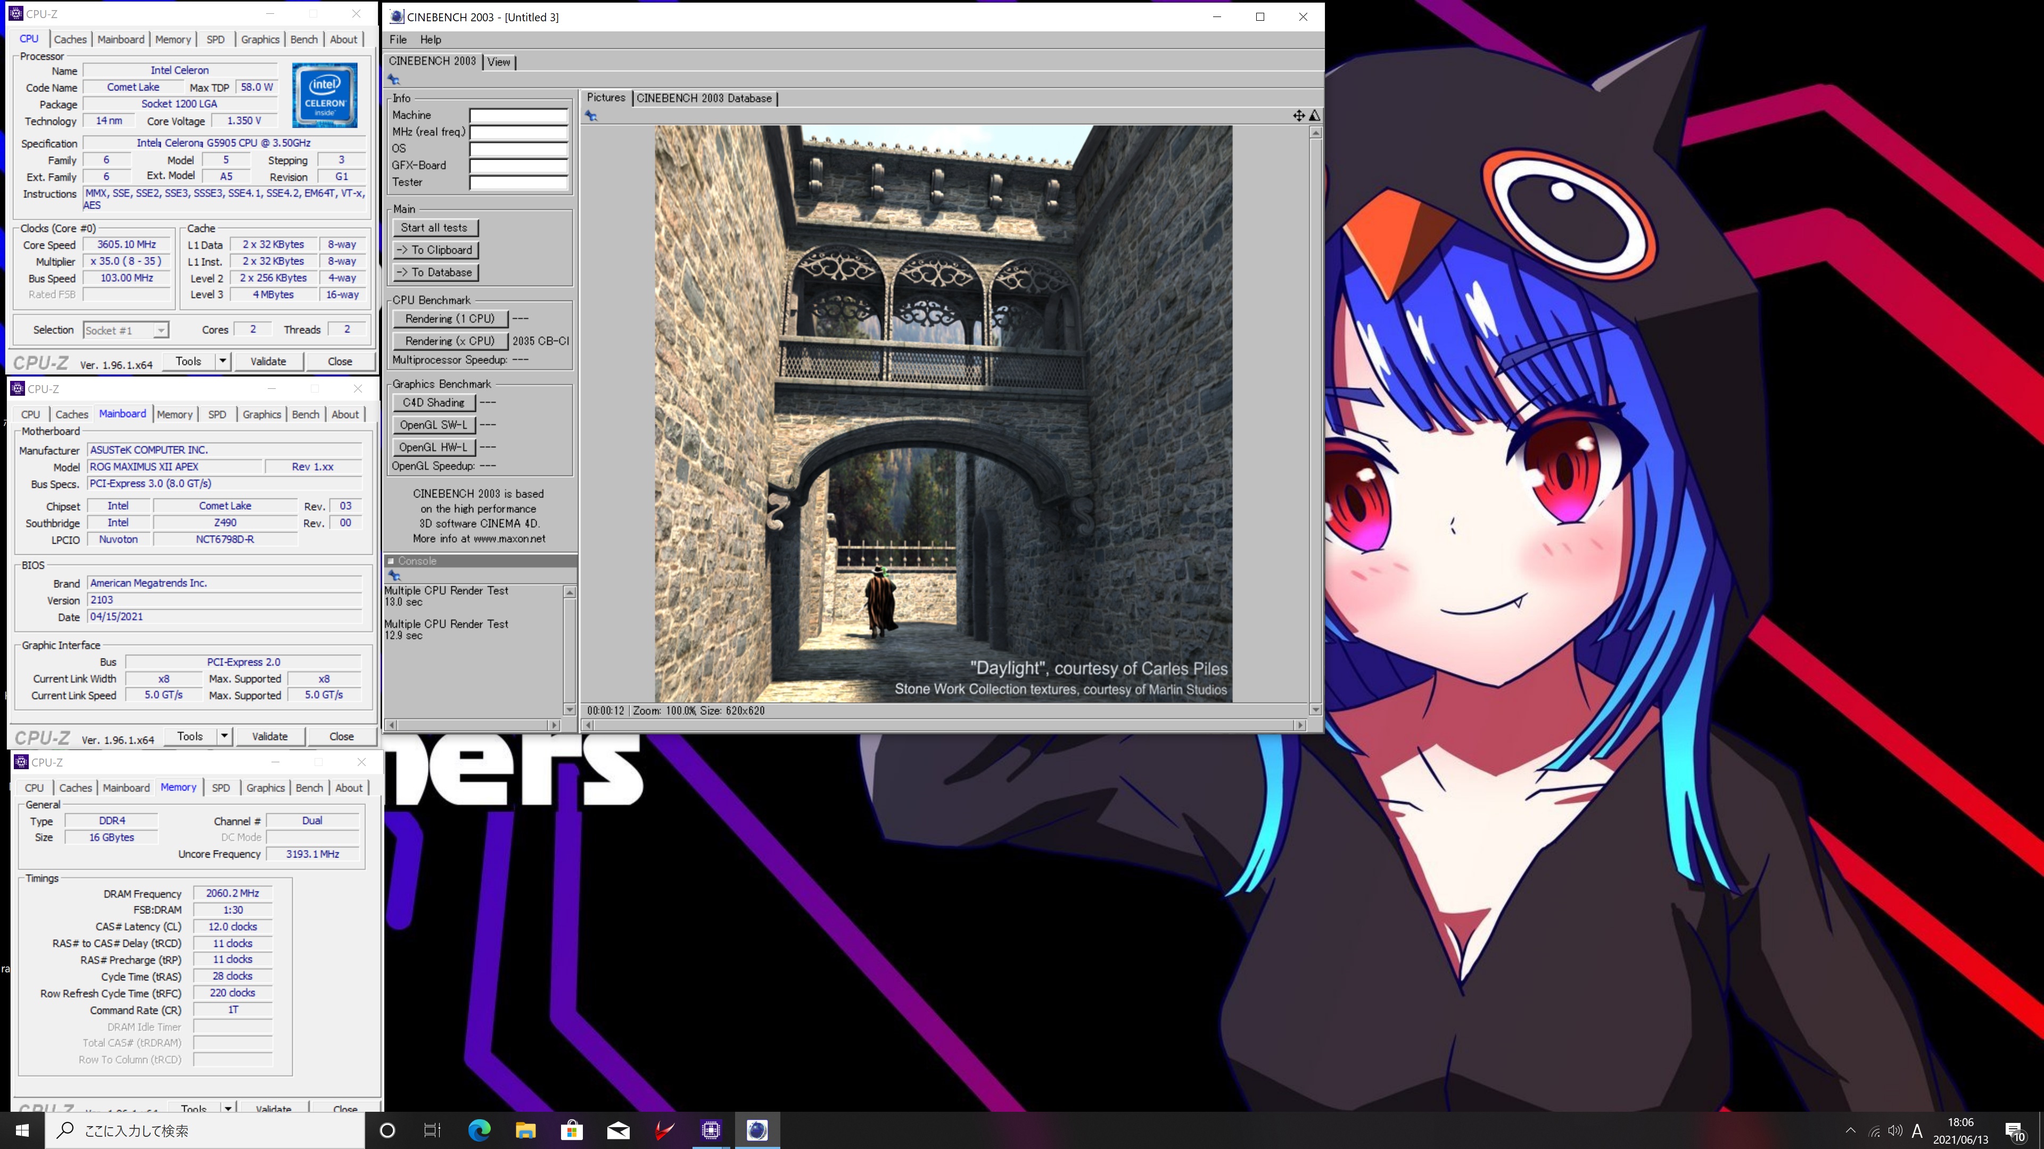2044x1149 pixels.
Task: Open Socket #1 selection dropdown
Action: tap(126, 330)
